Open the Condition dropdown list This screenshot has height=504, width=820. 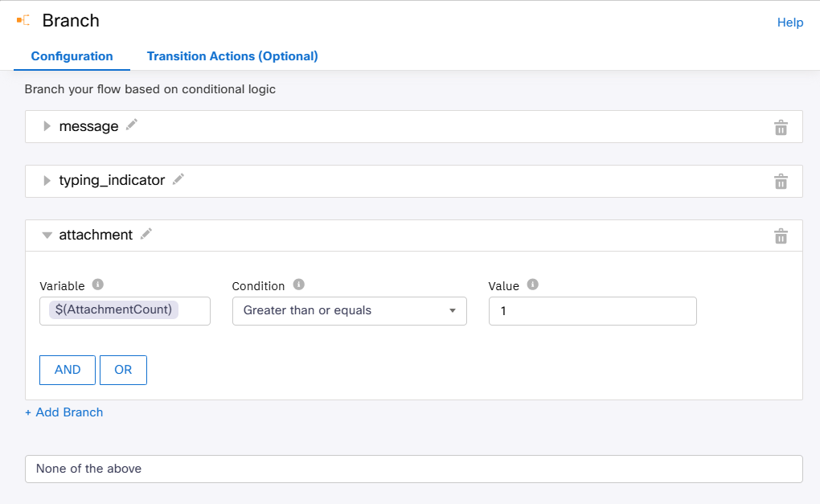point(349,310)
